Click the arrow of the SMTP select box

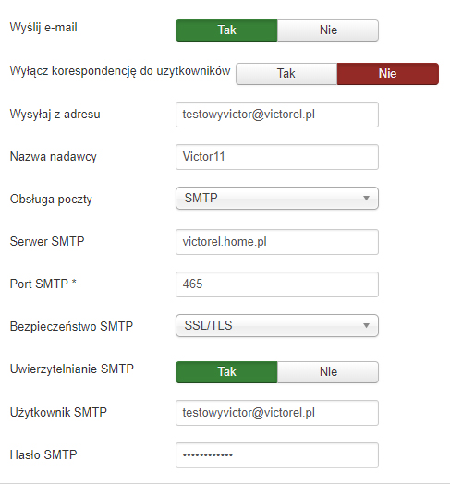coord(366,198)
